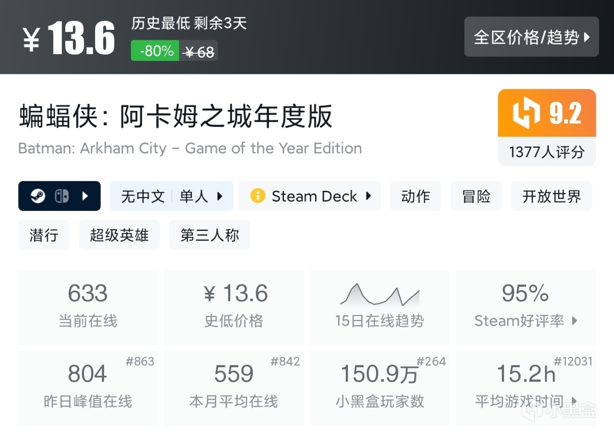614x432 pixels.
Task: Click the Steam platform icon
Action: pos(38,196)
